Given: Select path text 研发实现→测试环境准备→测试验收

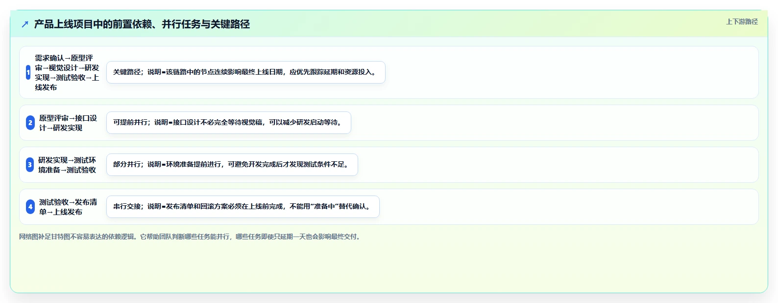Looking at the screenshot, I should coord(67,165).
